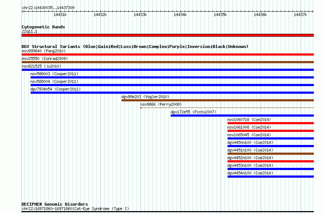Click the 14433k ruler tick label
The image size is (324, 214).
click(x=140, y=15)
